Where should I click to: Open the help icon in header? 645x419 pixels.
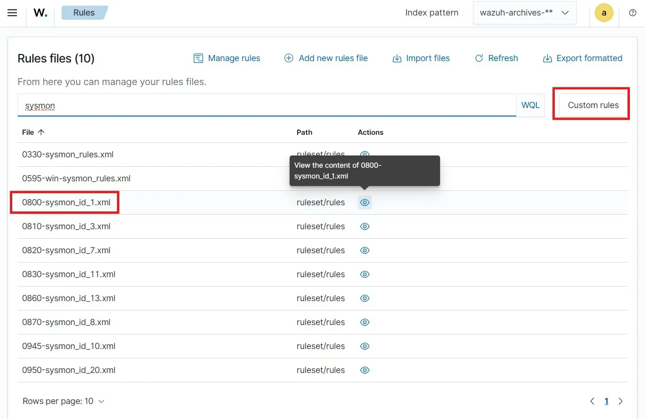632,13
